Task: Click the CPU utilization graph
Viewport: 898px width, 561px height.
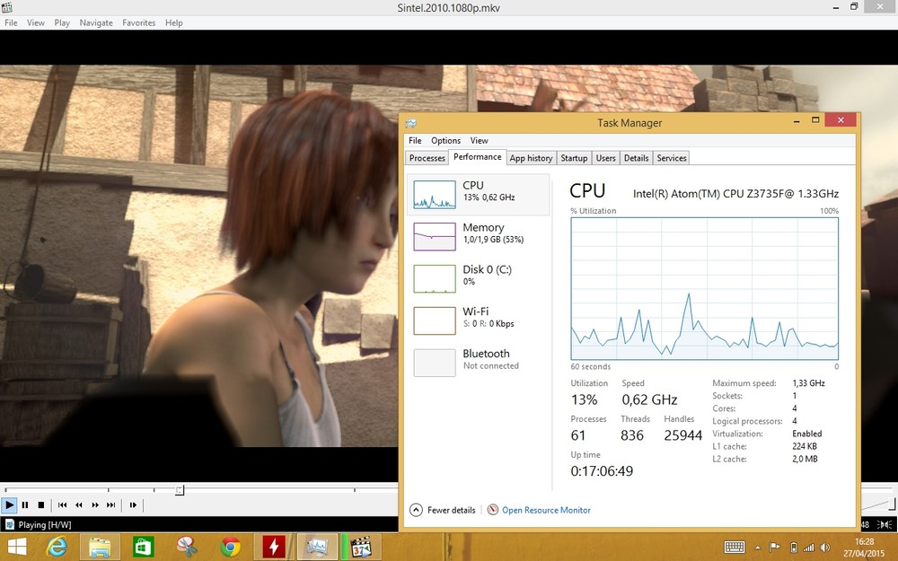Action: 704,288
